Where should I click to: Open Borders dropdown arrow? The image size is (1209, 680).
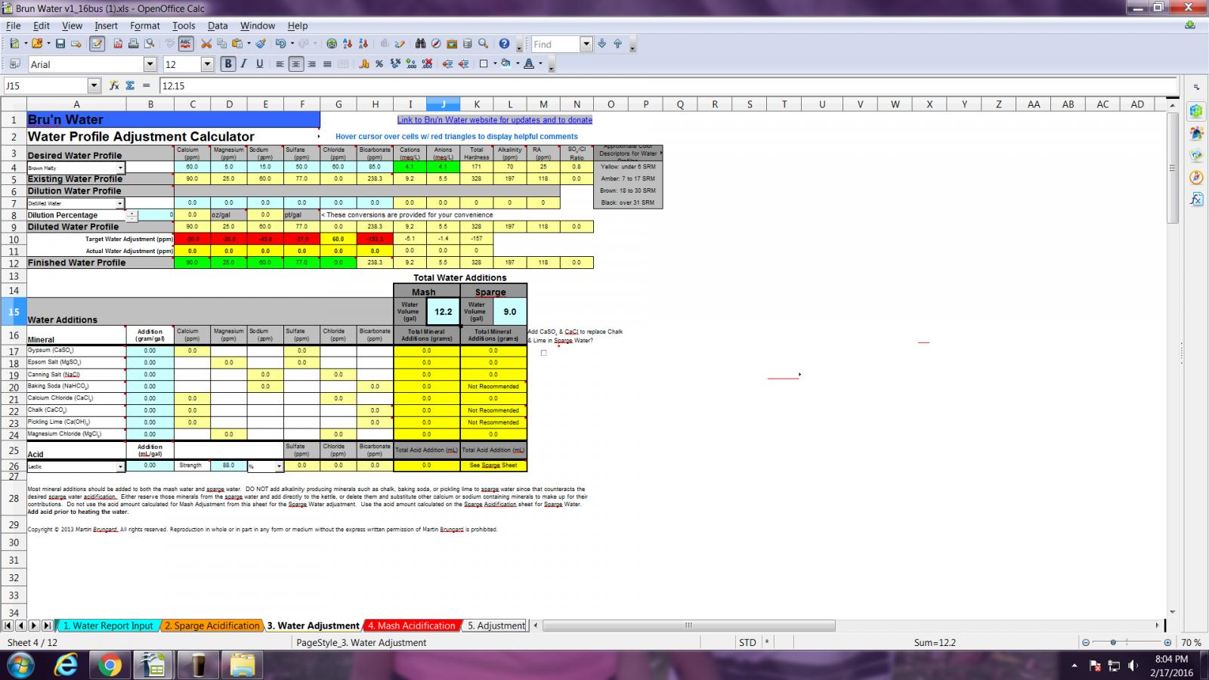coord(495,64)
